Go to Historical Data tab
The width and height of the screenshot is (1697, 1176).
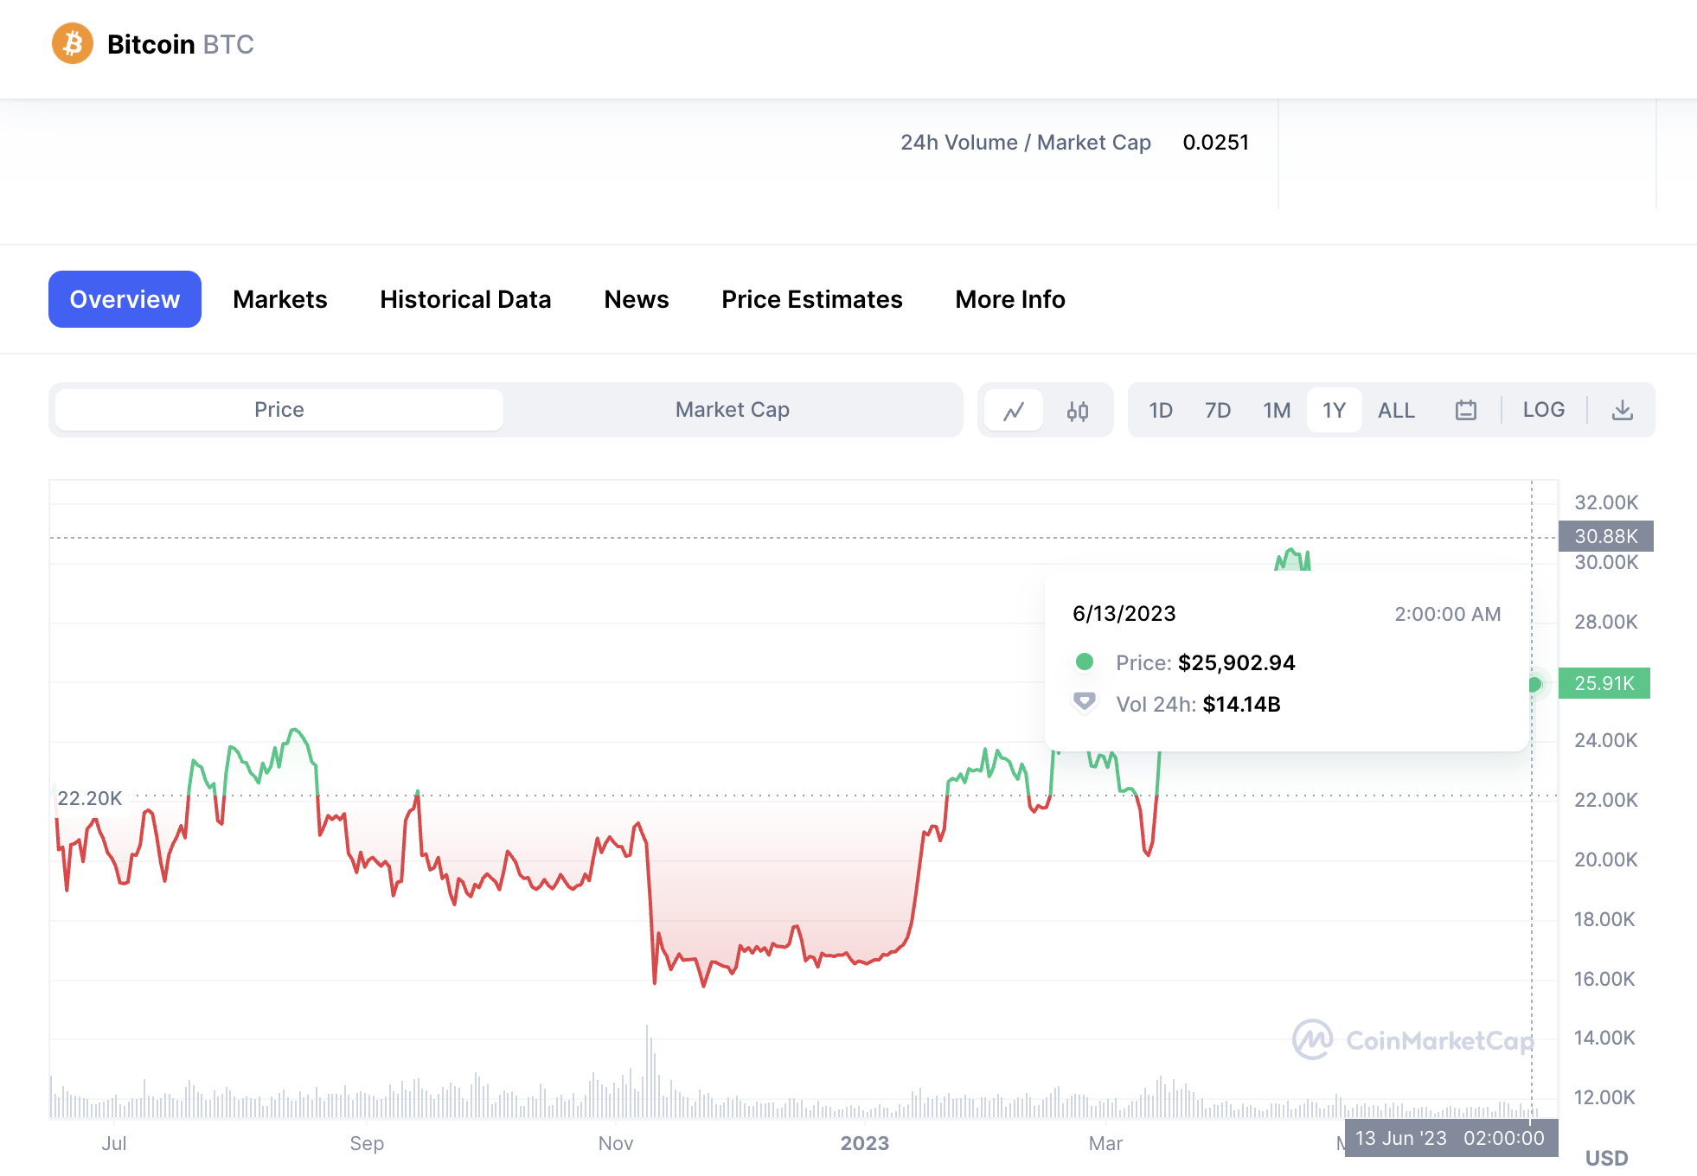pos(465,299)
